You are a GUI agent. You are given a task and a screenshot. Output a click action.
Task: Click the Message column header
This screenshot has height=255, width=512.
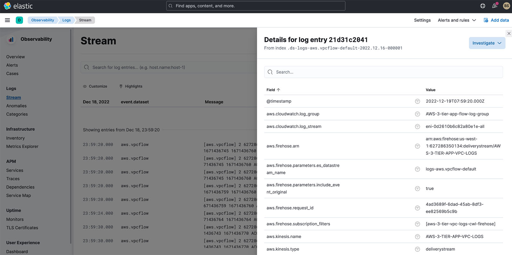[x=214, y=102]
